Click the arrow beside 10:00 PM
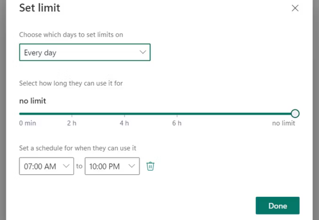The image size is (319, 220). point(132,166)
